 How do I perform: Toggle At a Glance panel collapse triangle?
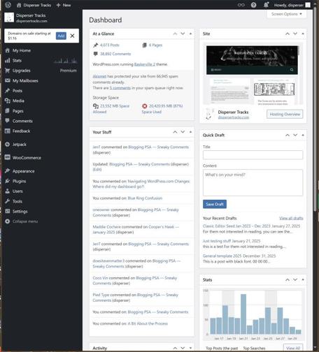190,34
